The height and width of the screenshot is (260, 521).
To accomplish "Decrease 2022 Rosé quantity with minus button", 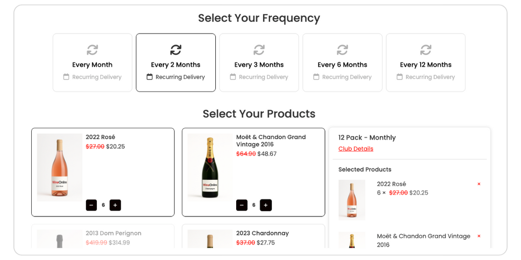I will click(x=91, y=205).
